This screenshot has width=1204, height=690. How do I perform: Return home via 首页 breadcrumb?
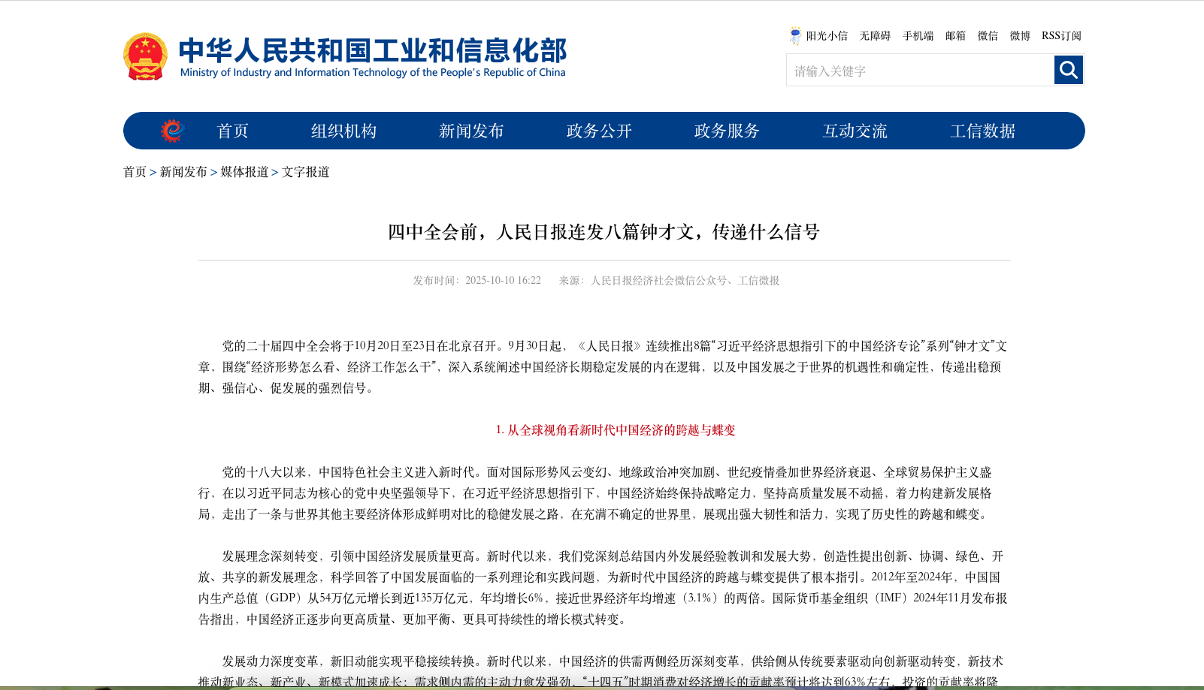click(x=135, y=172)
